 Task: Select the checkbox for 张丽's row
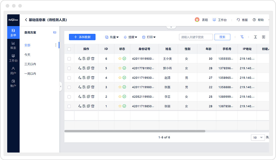(69, 106)
